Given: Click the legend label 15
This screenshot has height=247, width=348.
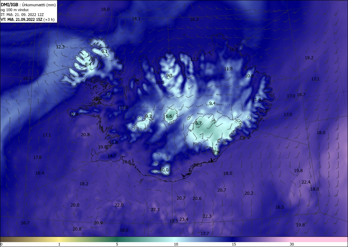Looking at the screenshot, I should (234, 244).
